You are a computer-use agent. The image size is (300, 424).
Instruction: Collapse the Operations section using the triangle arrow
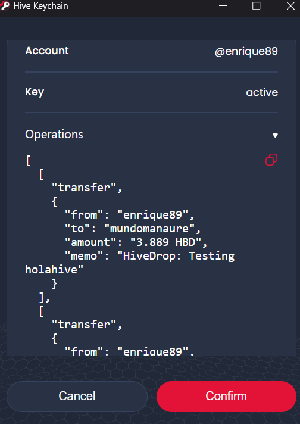pos(275,135)
